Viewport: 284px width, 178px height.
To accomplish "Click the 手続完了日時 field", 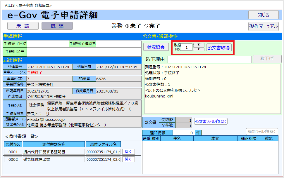I will coord(47,44).
